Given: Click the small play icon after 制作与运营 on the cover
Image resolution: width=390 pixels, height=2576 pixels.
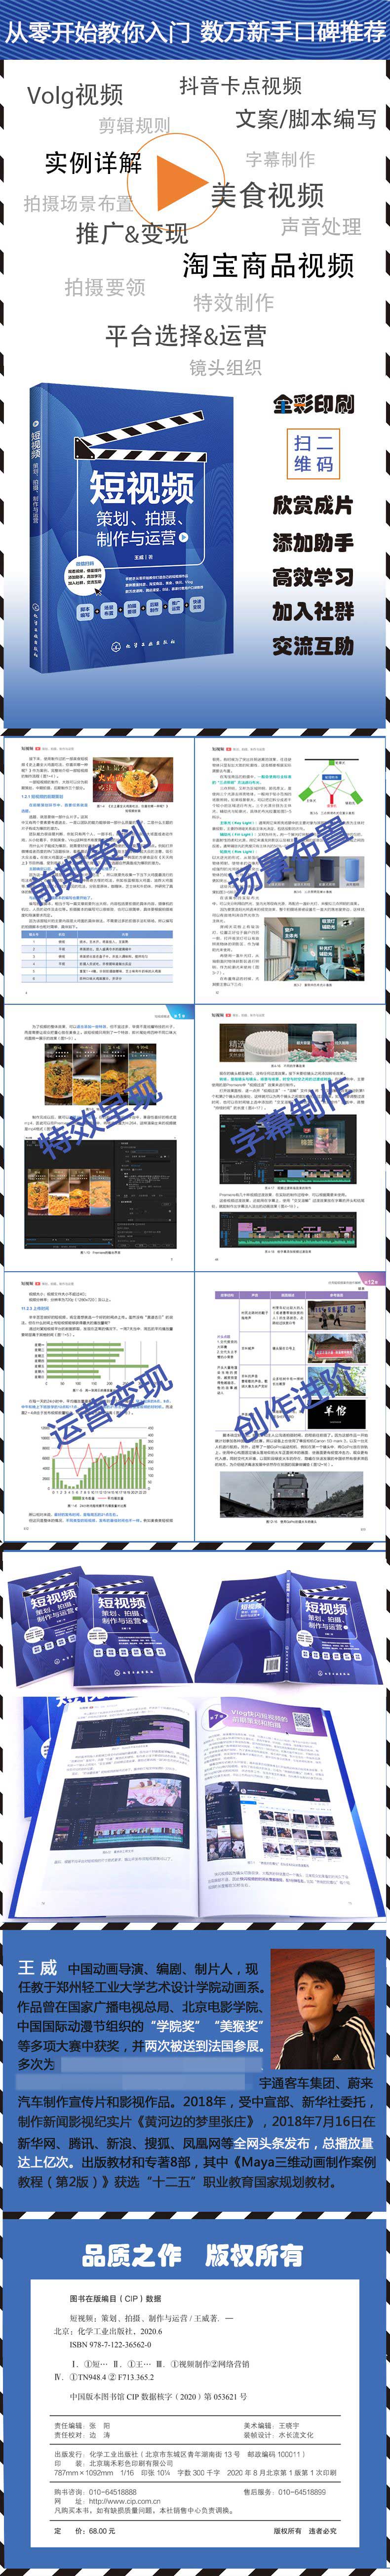Looking at the screenshot, I should [184, 538].
